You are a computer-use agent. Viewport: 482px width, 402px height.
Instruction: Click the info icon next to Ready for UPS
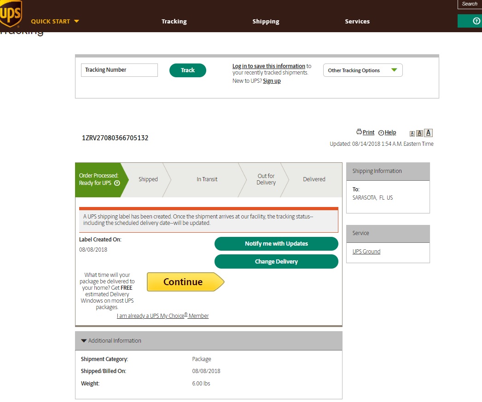pos(117,183)
